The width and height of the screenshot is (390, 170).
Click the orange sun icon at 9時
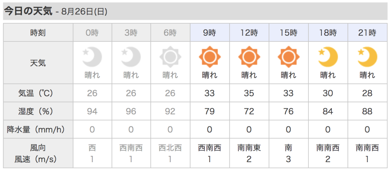(x=210, y=57)
